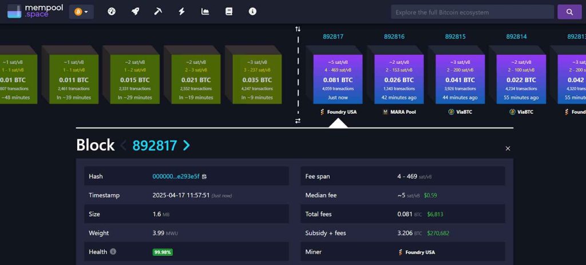Click the Health info circle icon

113,251
